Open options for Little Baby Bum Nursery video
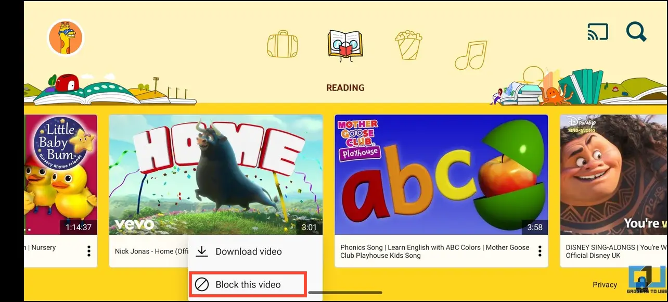This screenshot has height=302, width=668. [89, 251]
